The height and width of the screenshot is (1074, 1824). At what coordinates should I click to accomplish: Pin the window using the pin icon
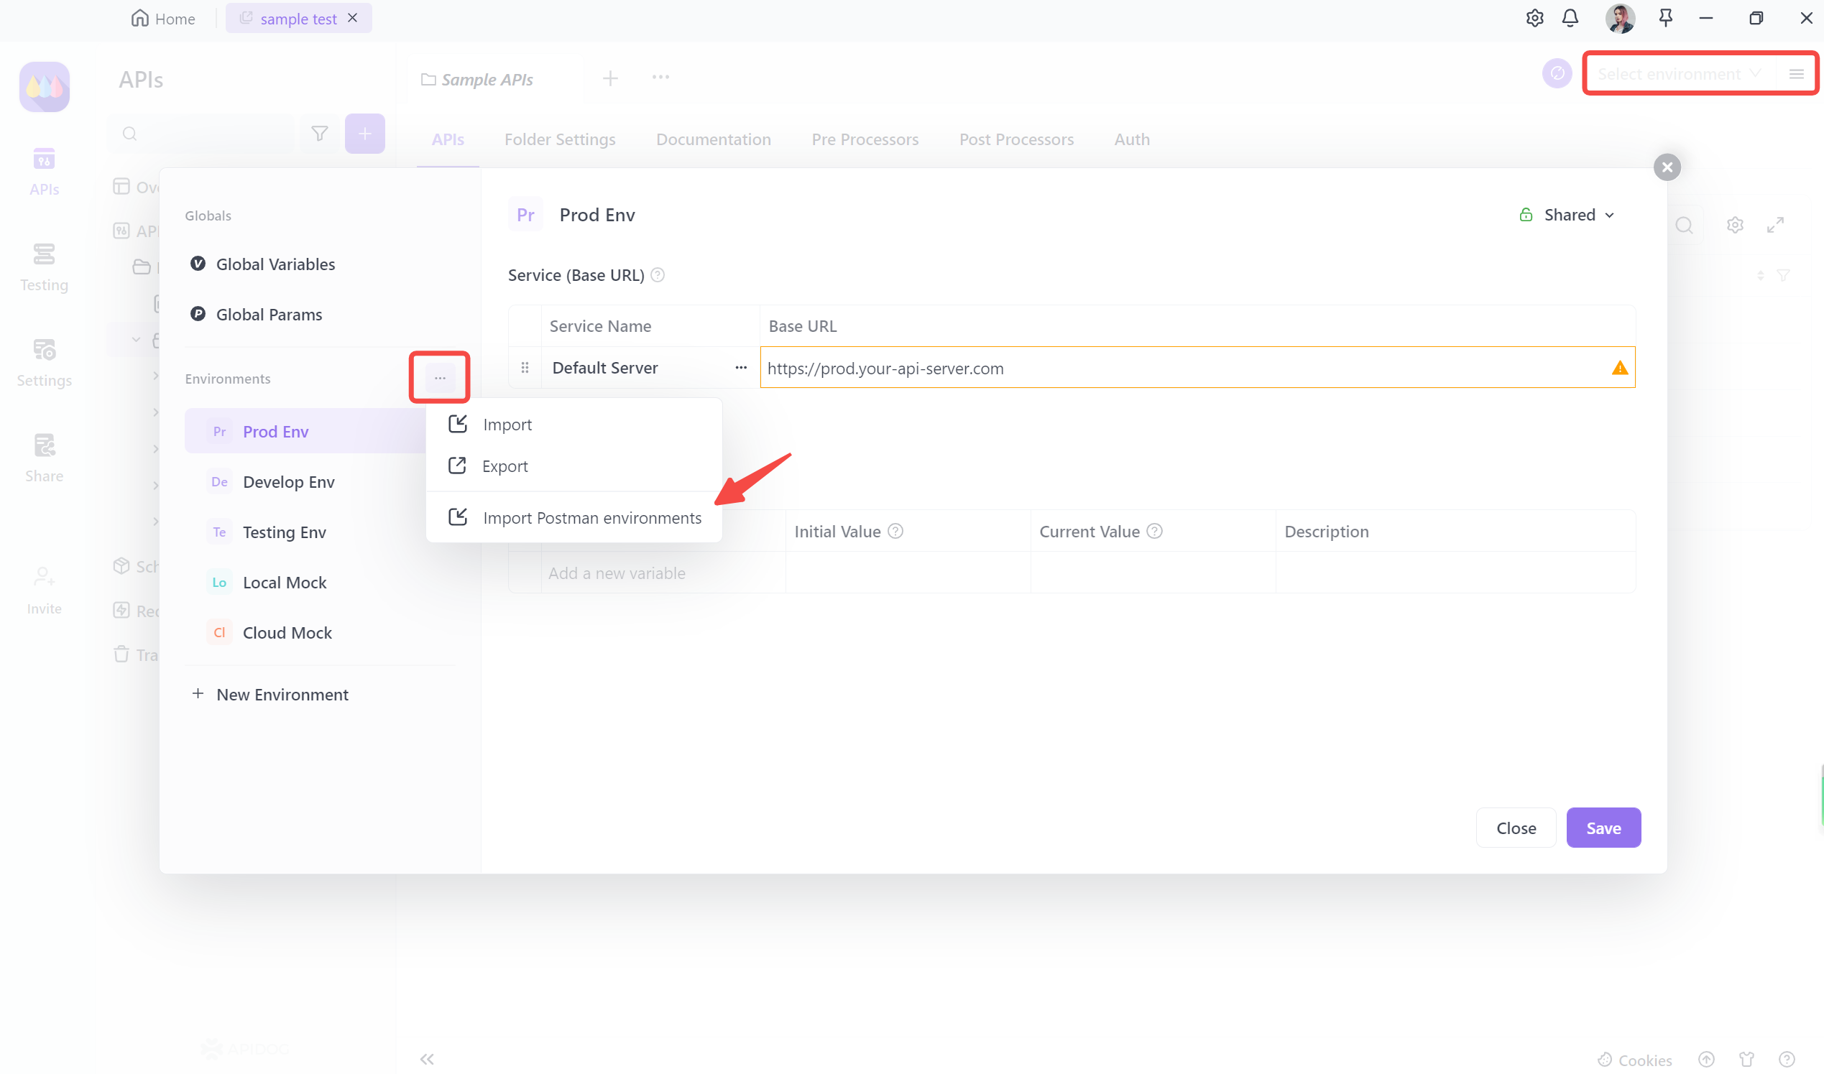[x=1665, y=18]
